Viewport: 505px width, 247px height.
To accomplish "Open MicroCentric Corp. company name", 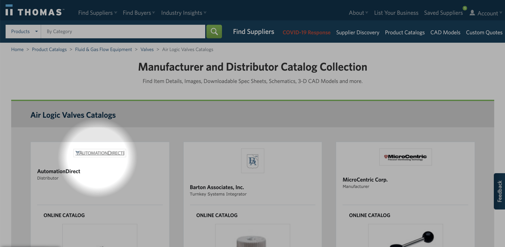I will tap(365, 179).
